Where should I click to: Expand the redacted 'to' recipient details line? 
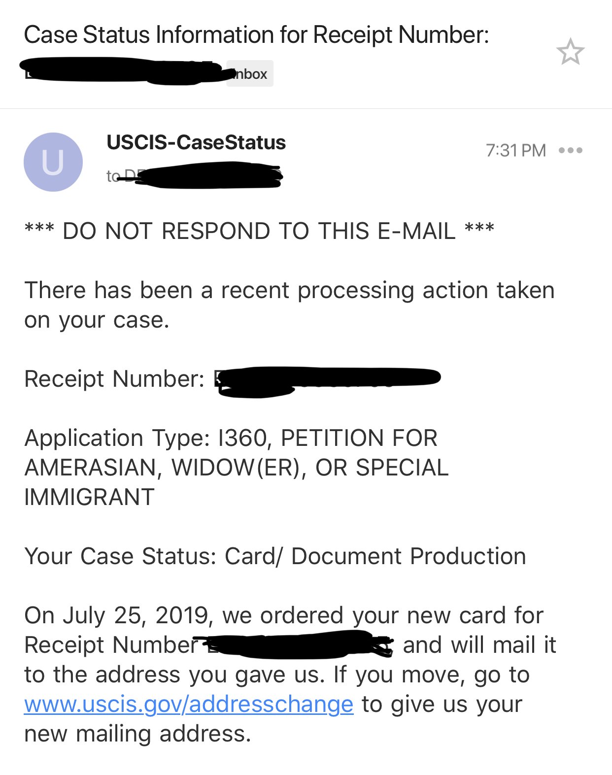(x=195, y=176)
